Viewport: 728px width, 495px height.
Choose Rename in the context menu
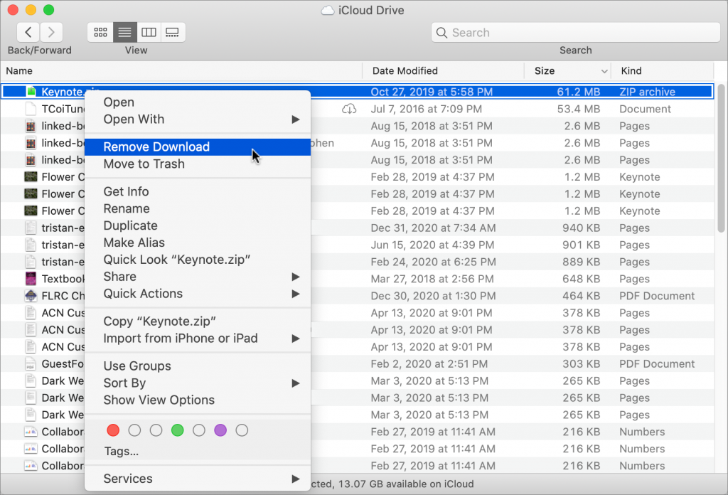click(198, 208)
